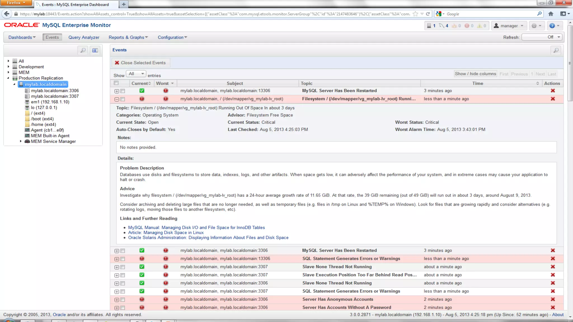Collapse the expanded Filesystem event details
The image size is (573, 322).
pos(117,99)
